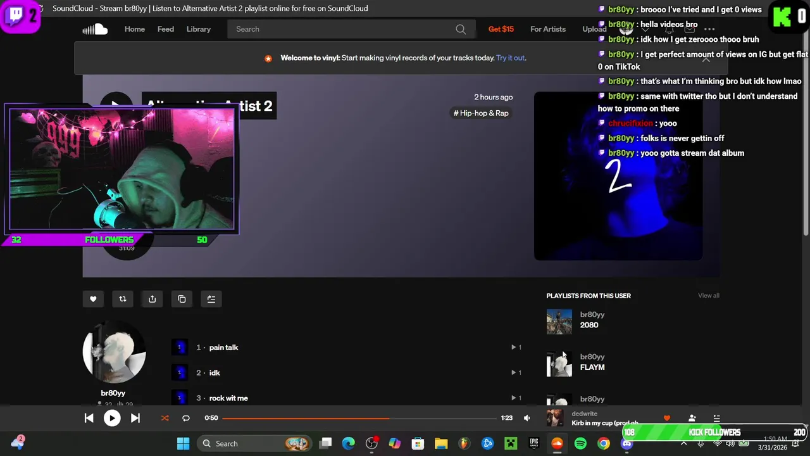Open the playlist cover artwork
Viewport: 810px width, 456px height.
click(x=618, y=176)
